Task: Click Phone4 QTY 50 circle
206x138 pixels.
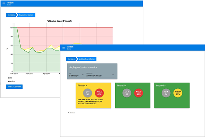Action: pyautogui.click(x=87, y=93)
